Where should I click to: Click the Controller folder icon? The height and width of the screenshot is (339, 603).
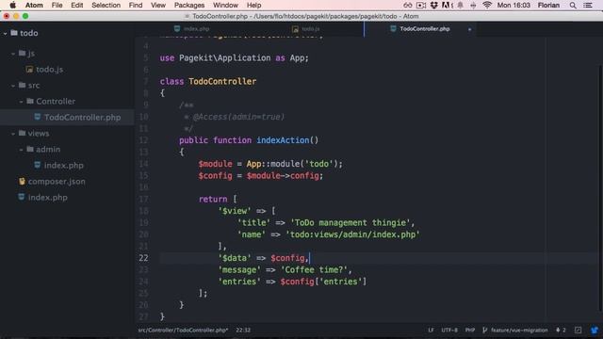[x=30, y=101]
